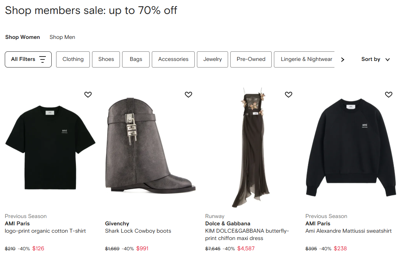Add Givenchy Shark Lock boots to wishlist

pyautogui.click(x=188, y=95)
